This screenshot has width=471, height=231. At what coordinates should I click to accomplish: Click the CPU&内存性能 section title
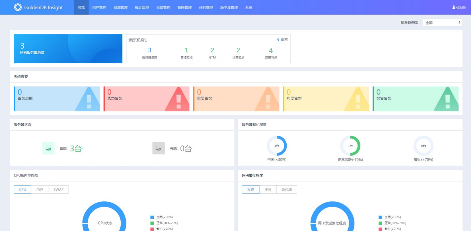[26, 176]
